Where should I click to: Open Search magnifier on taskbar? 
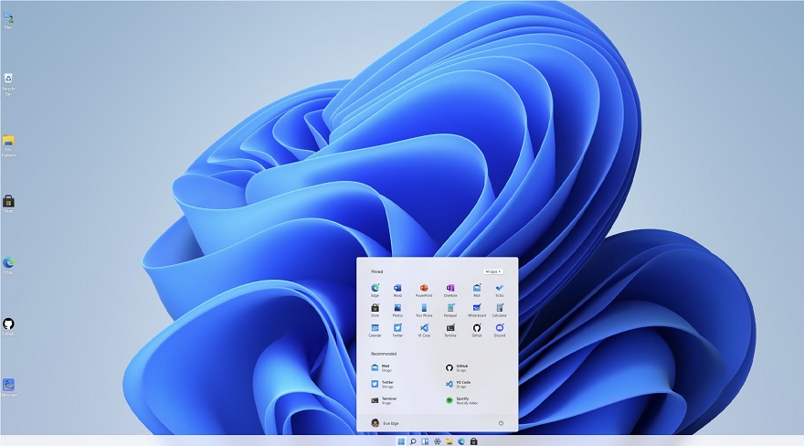click(x=413, y=441)
